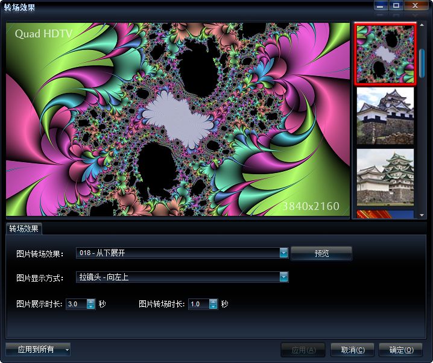Decrease 图片展示时长 with down arrow
The image size is (433, 363).
(x=90, y=306)
